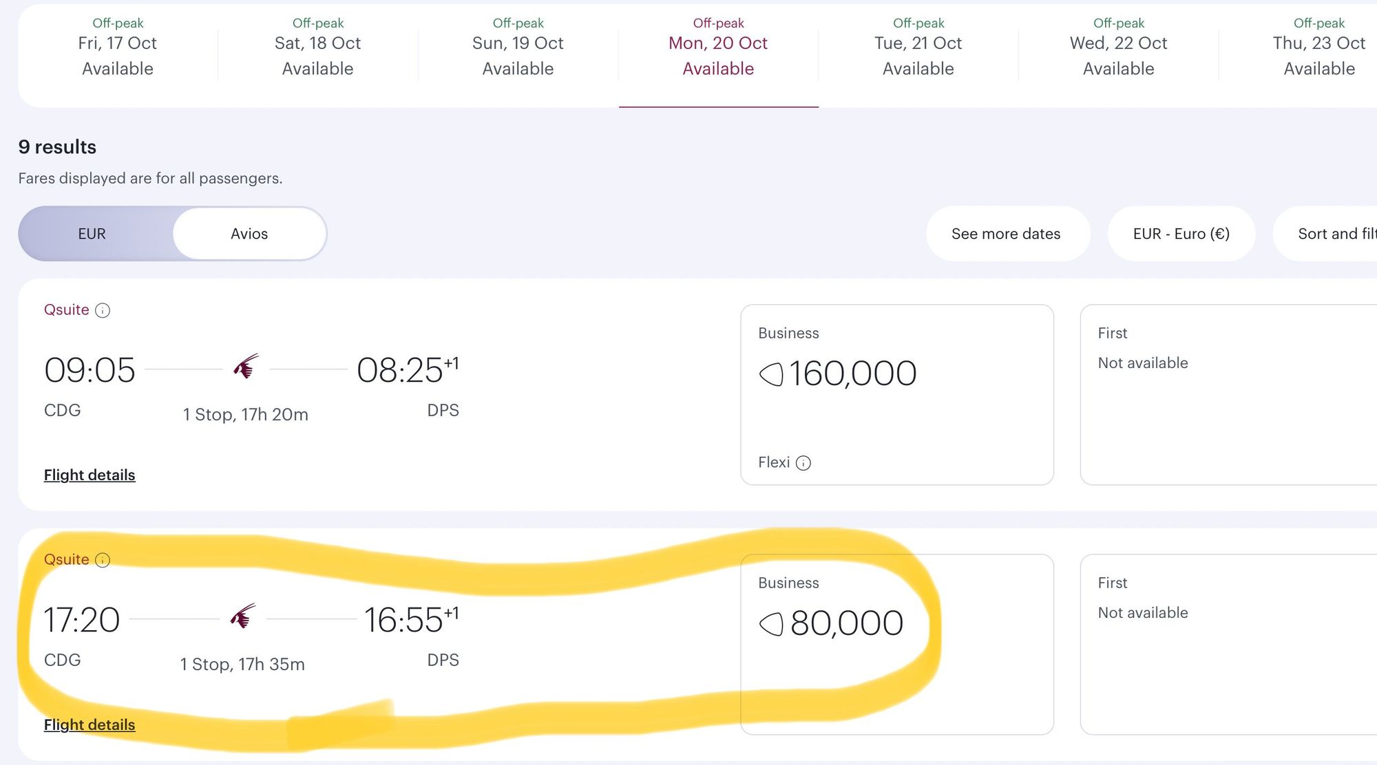The height and width of the screenshot is (765, 1377).
Task: Click the Flexi fare info icon
Action: [803, 463]
